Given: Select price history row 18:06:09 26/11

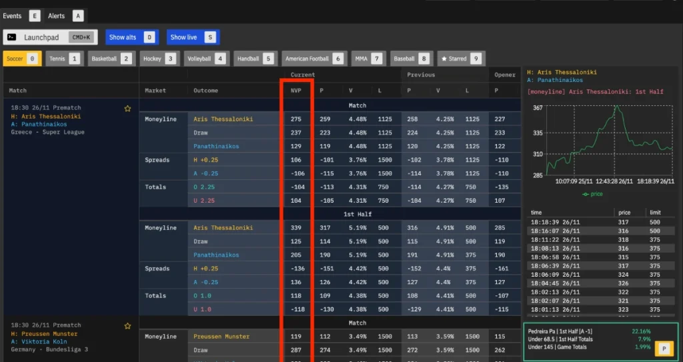Looking at the screenshot, I should click(x=600, y=275).
